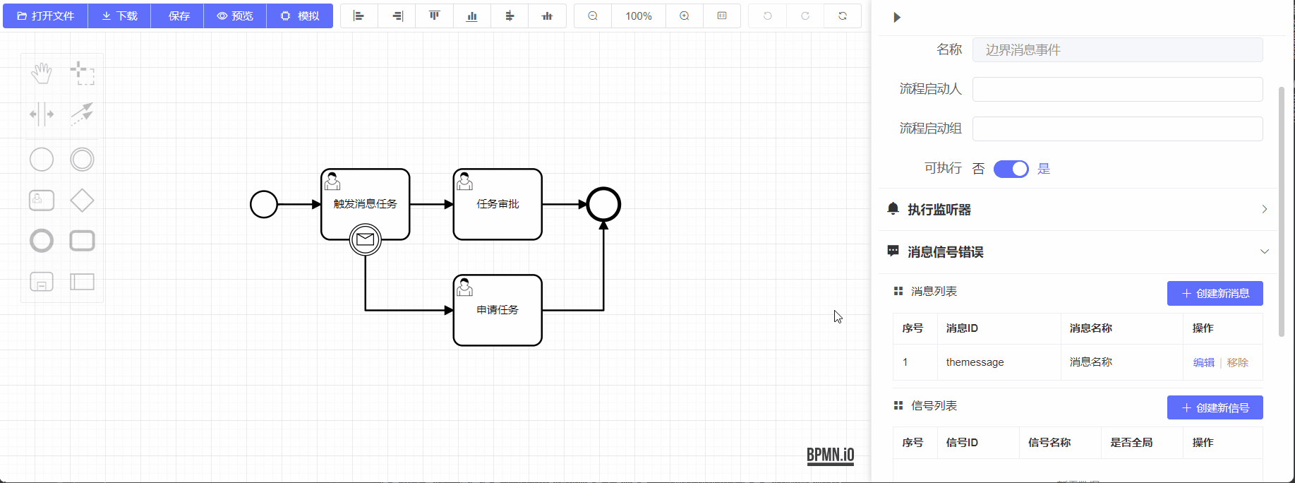Image resolution: width=1295 pixels, height=483 pixels.
Task: Select the gateway diamond palette icon
Action: click(x=82, y=201)
